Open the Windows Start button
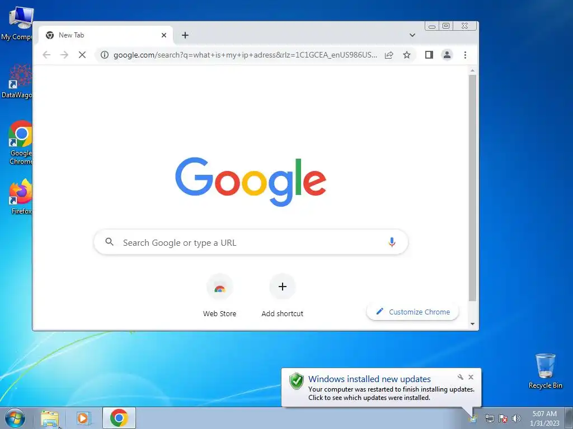This screenshot has width=573, height=429. pyautogui.click(x=15, y=418)
